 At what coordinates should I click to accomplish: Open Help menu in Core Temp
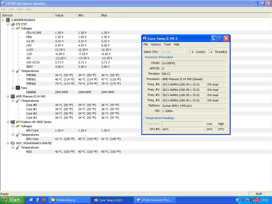[x=176, y=44]
